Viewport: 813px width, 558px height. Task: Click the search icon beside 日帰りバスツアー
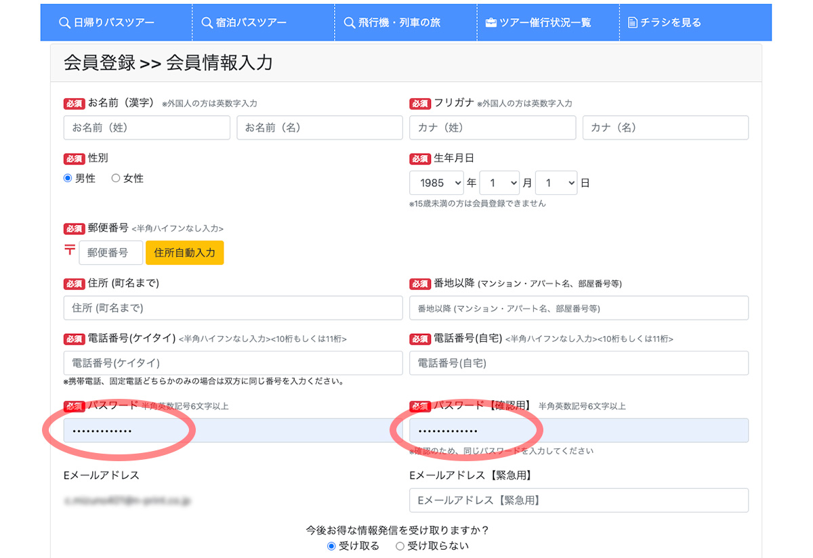64,22
